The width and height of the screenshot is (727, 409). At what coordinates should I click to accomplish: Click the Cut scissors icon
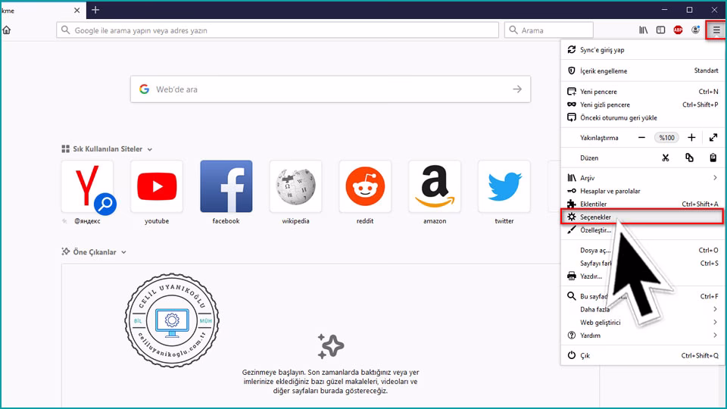666,158
